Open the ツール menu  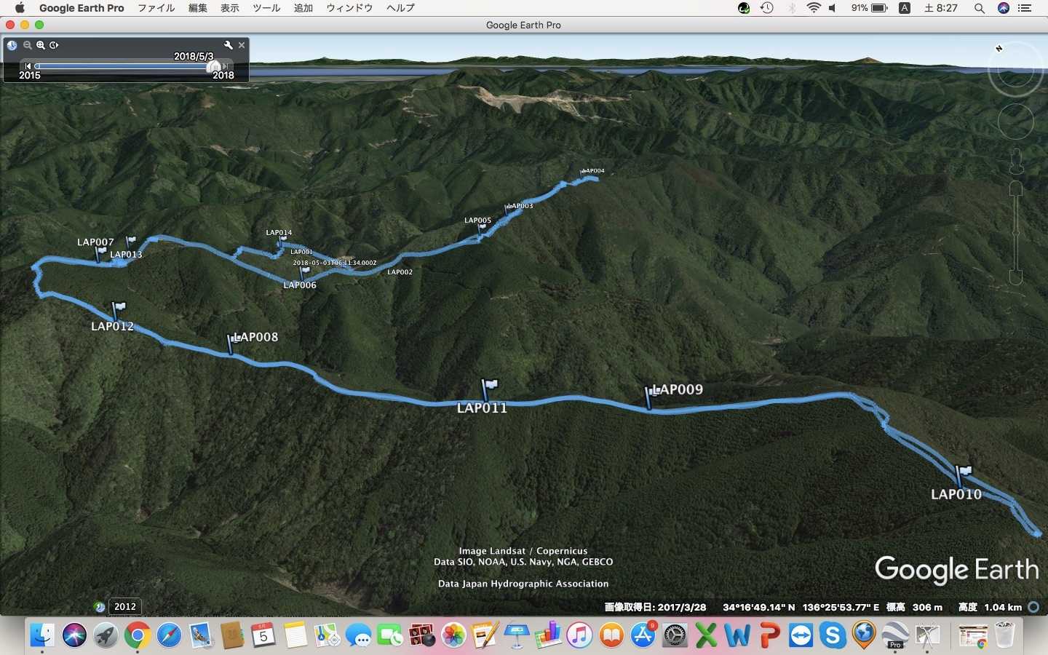(266, 8)
